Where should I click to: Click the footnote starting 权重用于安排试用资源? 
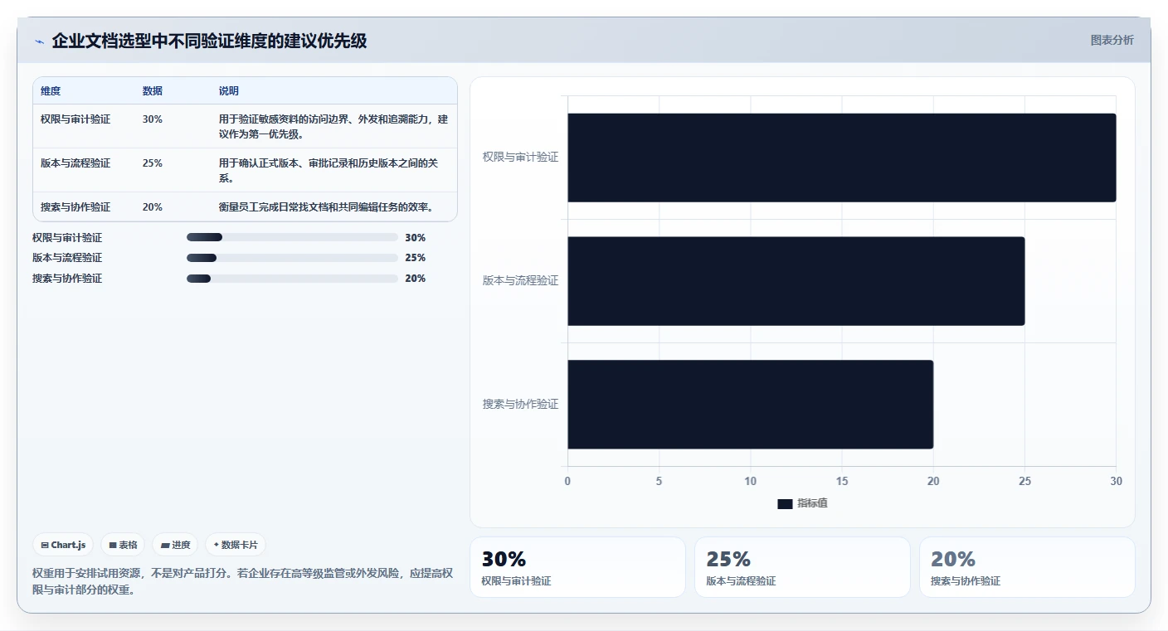(243, 582)
